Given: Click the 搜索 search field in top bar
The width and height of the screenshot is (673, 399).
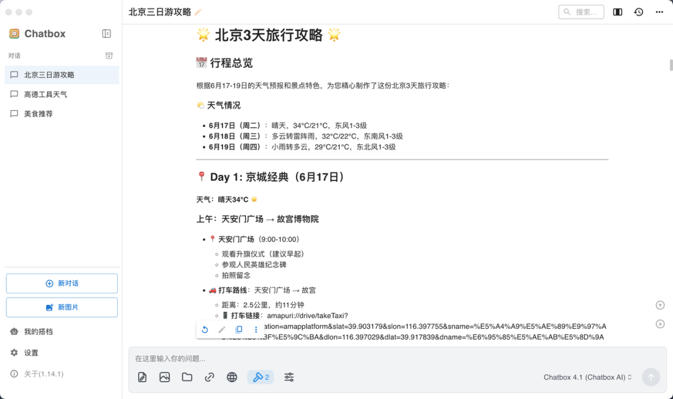Looking at the screenshot, I should (x=581, y=11).
